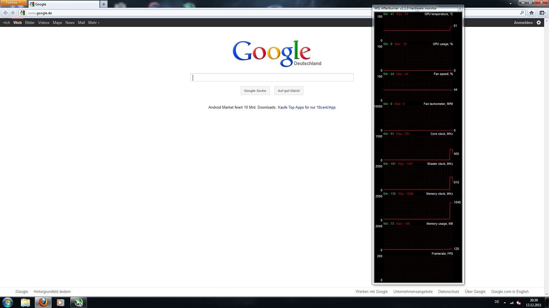Open the Firefox bookmarks menu button
Screen dimensions: 549x308
pos(542,13)
